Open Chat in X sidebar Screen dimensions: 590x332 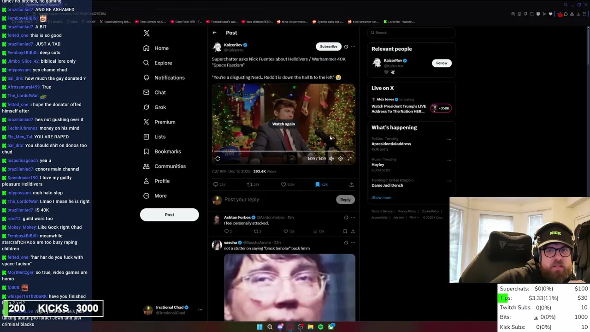point(154,92)
